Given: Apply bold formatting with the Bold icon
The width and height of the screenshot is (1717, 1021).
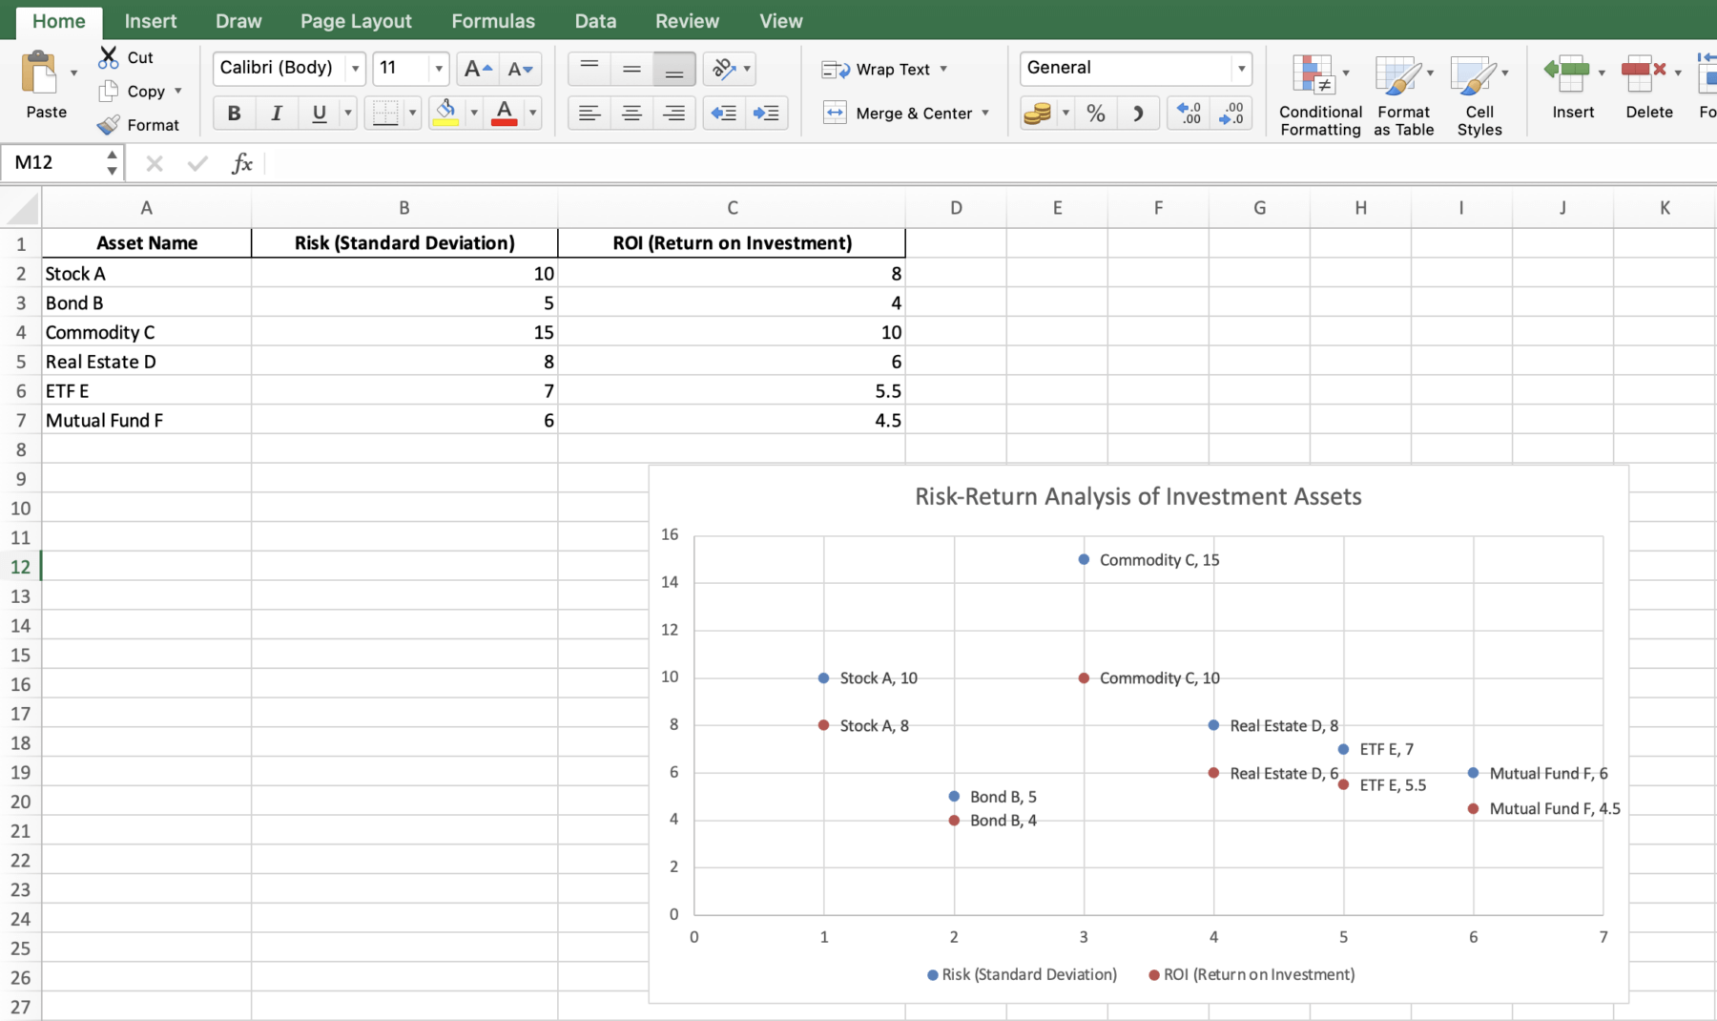Looking at the screenshot, I should click(232, 113).
